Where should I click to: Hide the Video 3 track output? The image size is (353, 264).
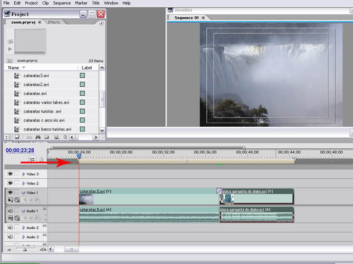click(10, 174)
